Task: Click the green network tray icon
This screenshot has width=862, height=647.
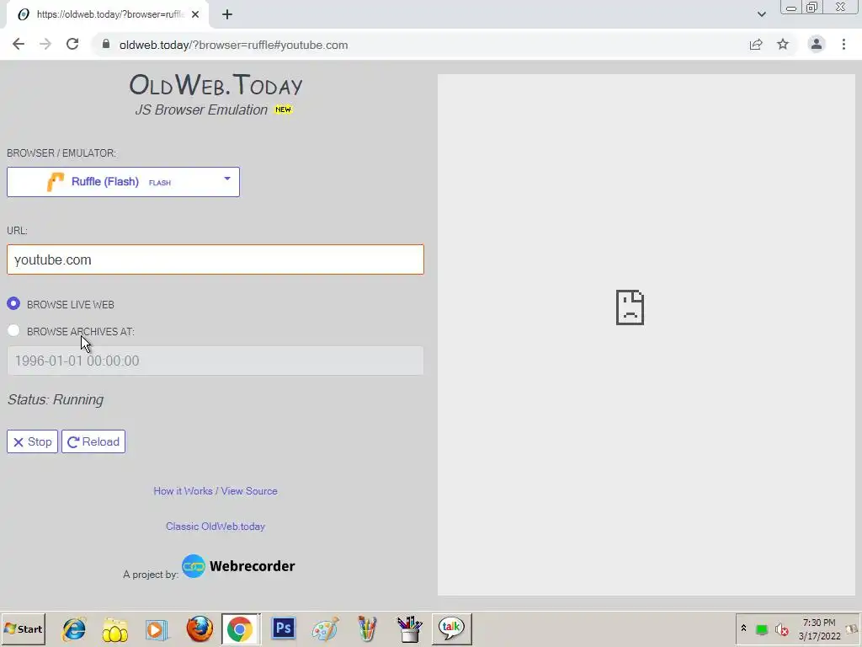Action: [761, 629]
